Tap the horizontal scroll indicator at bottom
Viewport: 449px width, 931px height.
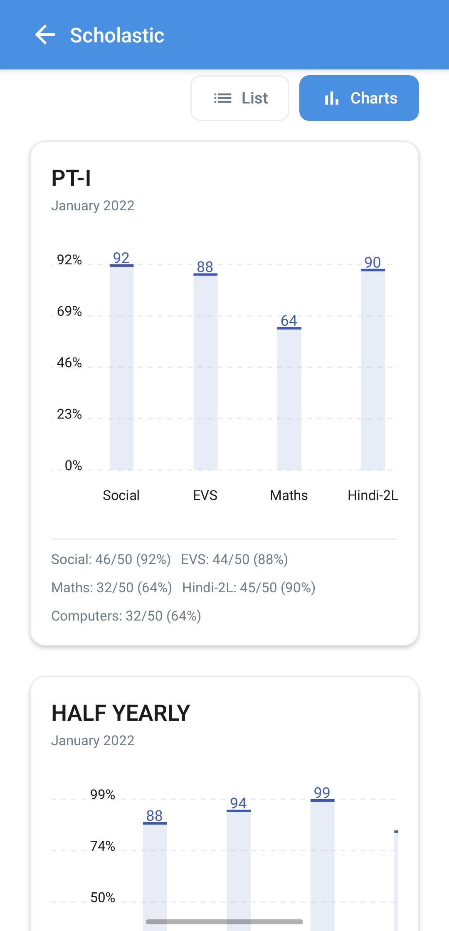pyautogui.click(x=224, y=922)
